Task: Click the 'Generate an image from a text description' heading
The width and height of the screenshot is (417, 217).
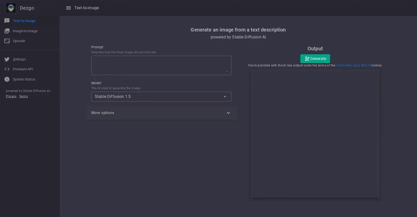Action: click(x=238, y=30)
